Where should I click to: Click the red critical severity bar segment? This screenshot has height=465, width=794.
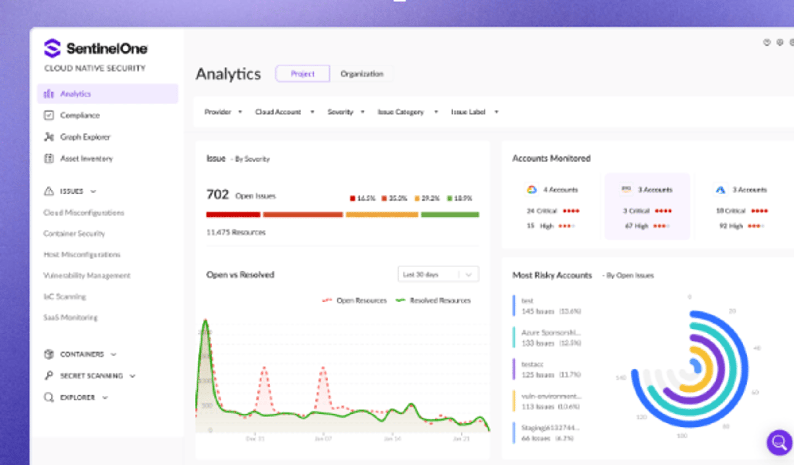233,215
